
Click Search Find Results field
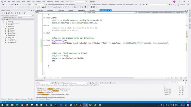[177, 83]
